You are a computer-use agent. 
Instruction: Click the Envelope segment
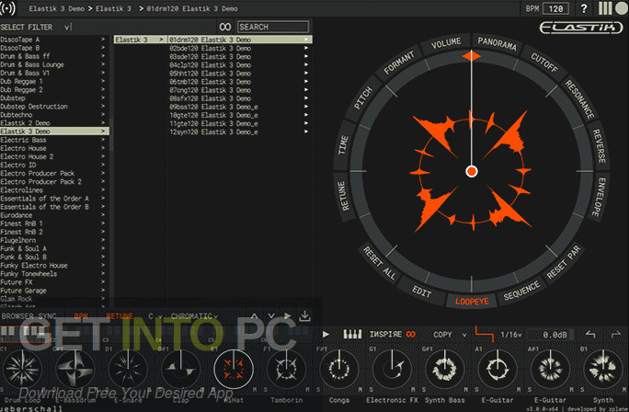click(598, 197)
